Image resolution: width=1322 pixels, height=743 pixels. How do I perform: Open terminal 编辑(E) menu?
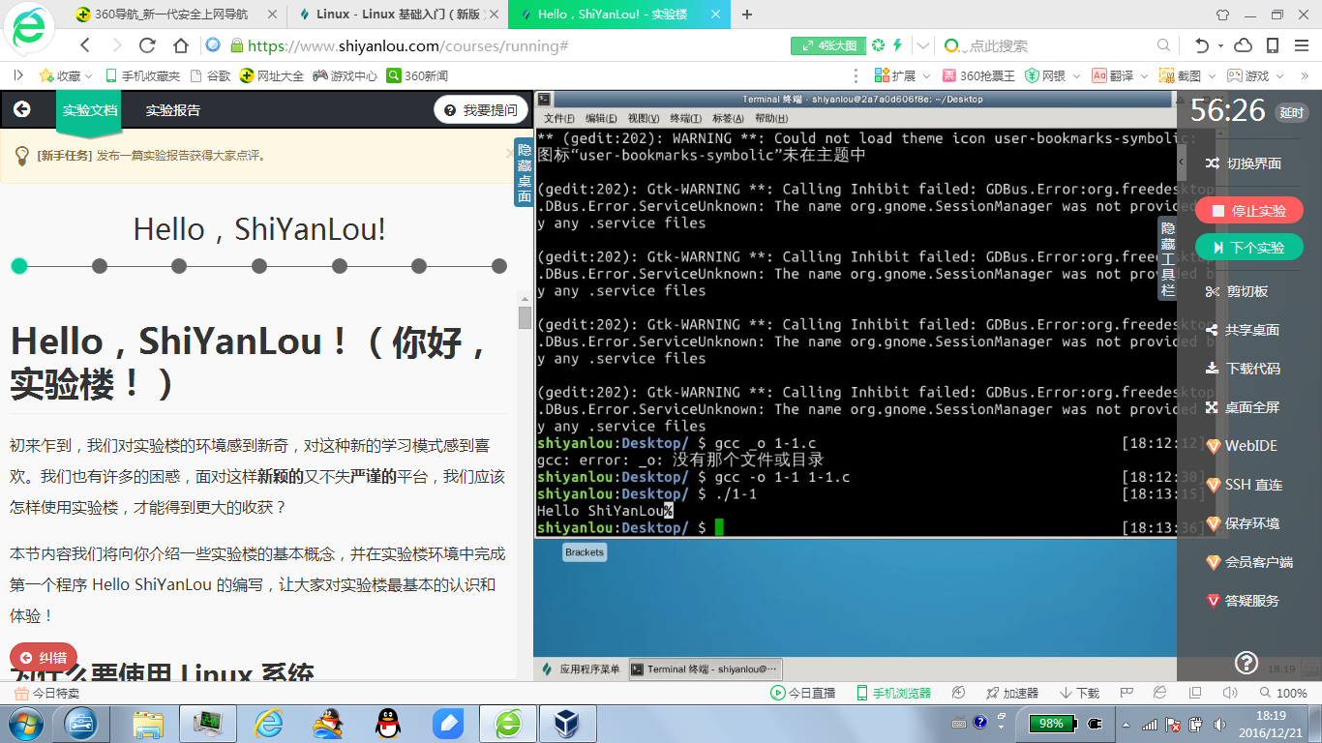pyautogui.click(x=601, y=118)
